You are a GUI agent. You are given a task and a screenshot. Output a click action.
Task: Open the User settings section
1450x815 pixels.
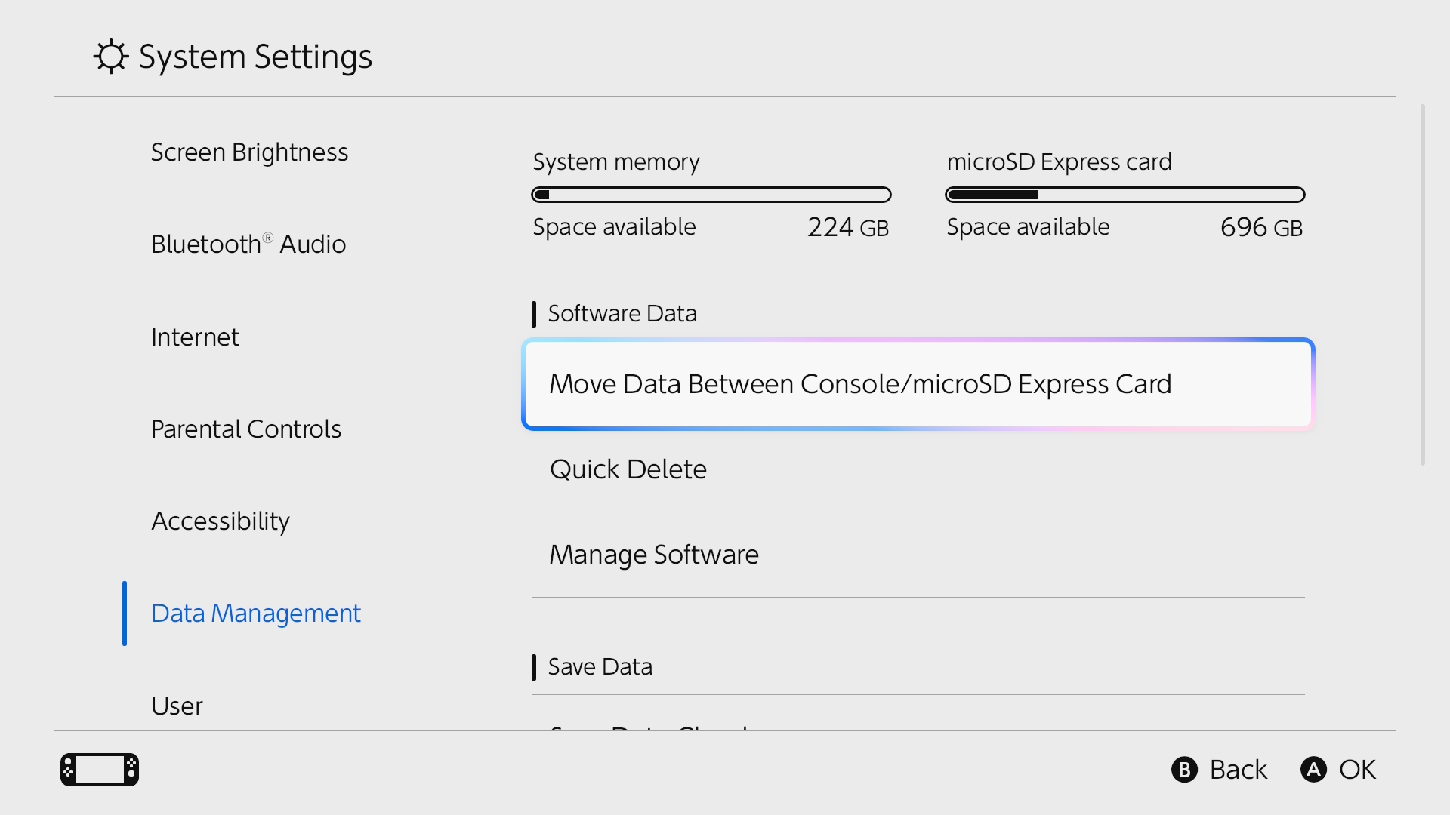pos(177,706)
